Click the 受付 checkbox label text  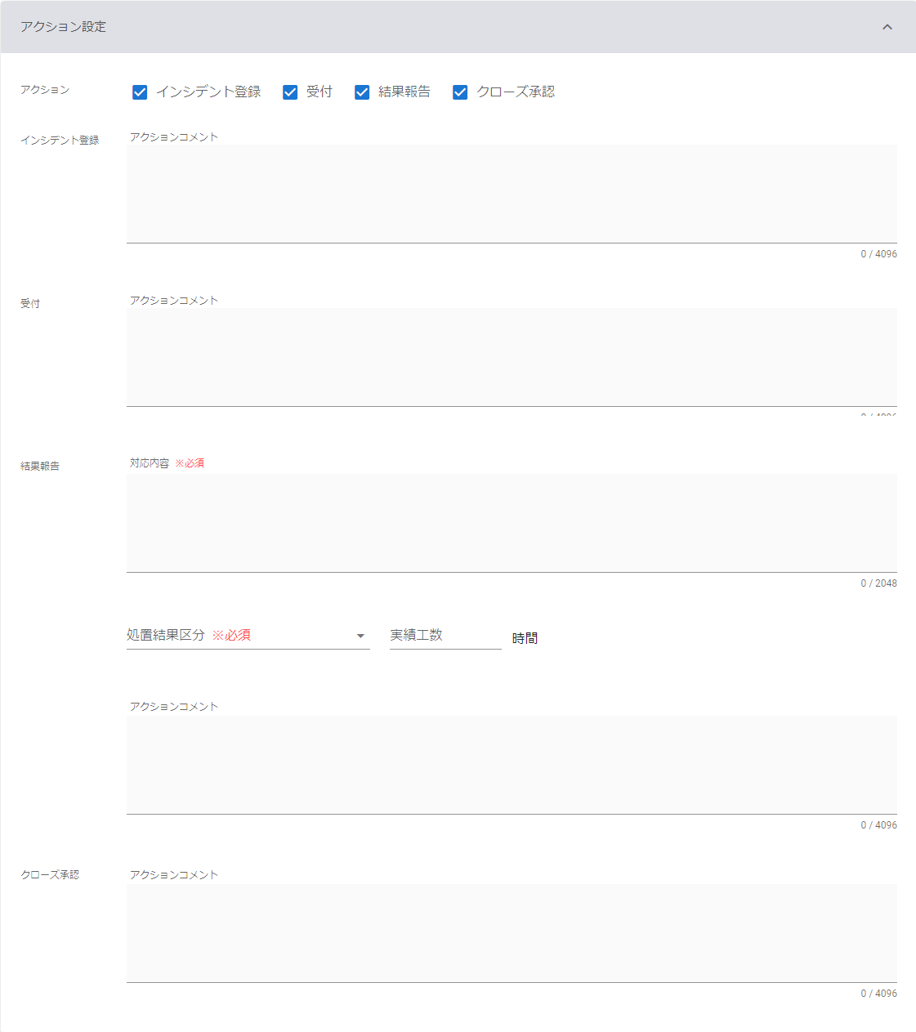pyautogui.click(x=319, y=92)
